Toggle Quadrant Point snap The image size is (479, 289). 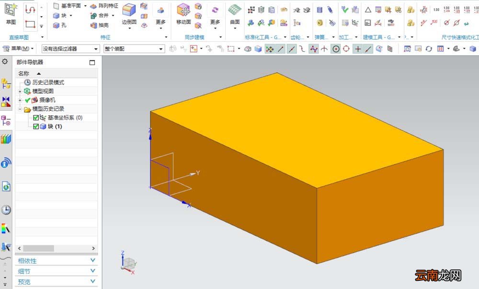pyautogui.click(x=346, y=49)
